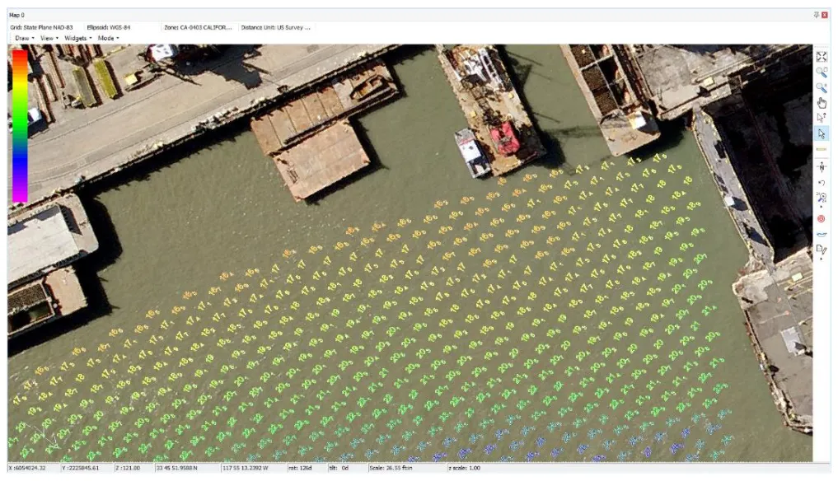
Task: Click the yellow measure ruler tool
Action: click(822, 149)
